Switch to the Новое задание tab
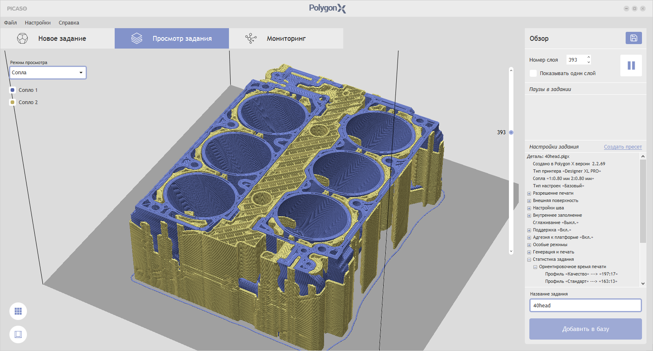This screenshot has height=351, width=653. point(58,38)
